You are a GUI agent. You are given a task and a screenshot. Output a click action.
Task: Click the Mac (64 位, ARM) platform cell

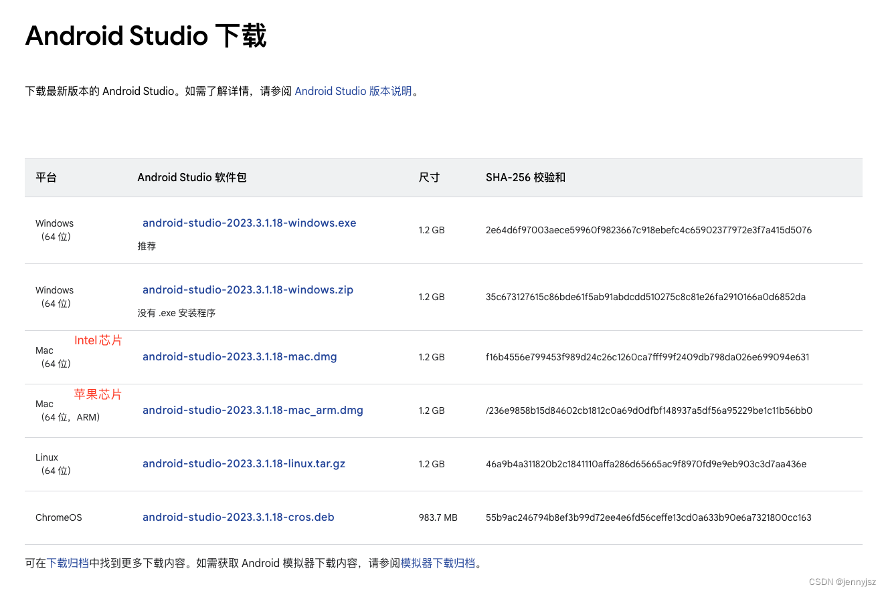68,410
